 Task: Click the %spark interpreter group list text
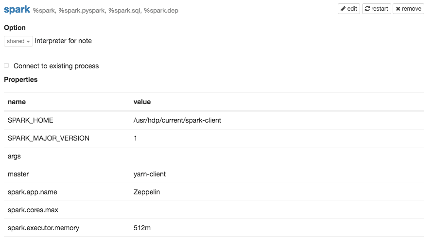105,11
